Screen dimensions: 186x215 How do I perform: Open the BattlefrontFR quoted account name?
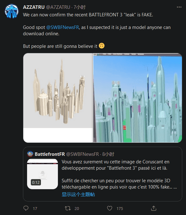[50, 154]
